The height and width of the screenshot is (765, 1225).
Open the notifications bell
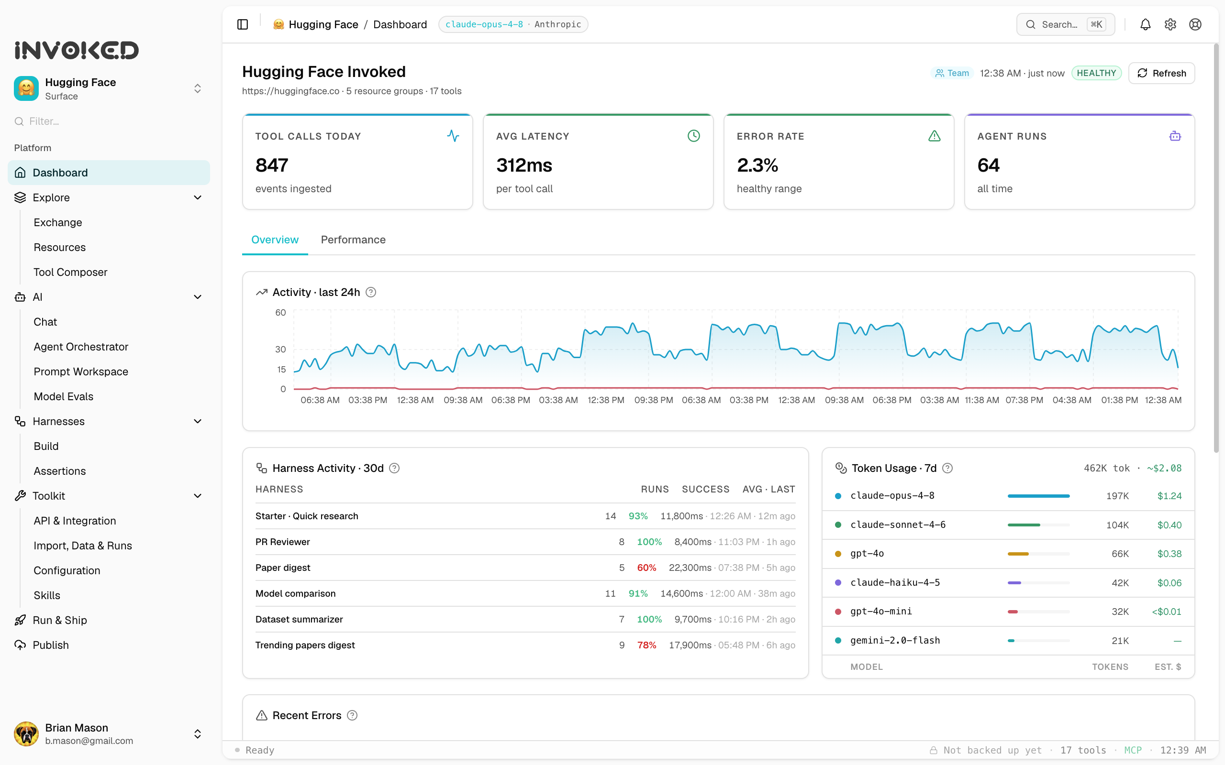pos(1145,24)
